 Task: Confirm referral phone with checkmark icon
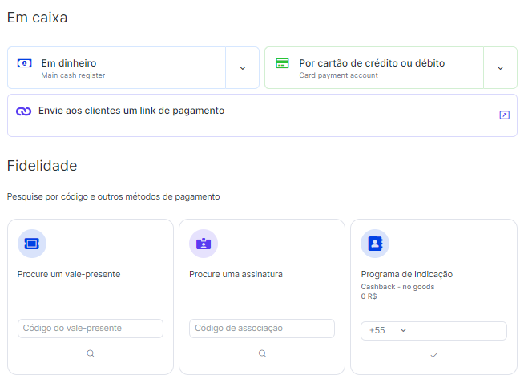(433, 355)
